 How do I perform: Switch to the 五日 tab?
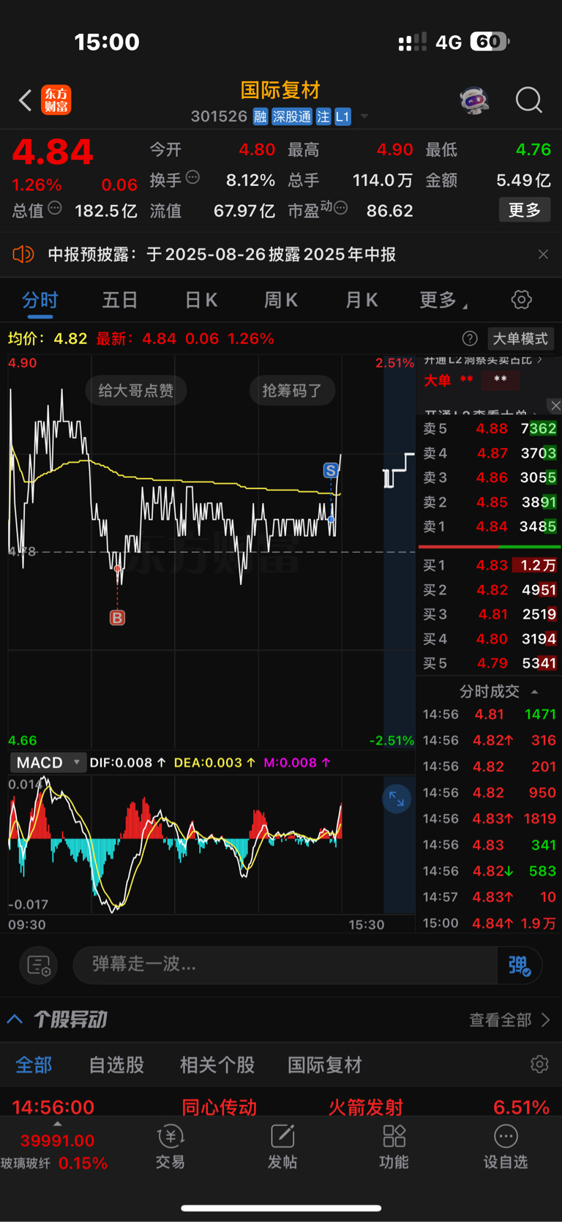(x=120, y=300)
